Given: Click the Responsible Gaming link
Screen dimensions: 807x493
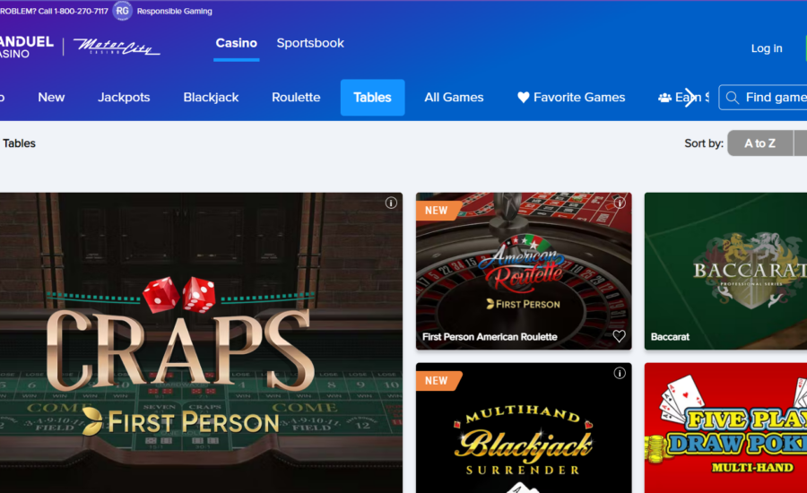Looking at the screenshot, I should [x=175, y=11].
